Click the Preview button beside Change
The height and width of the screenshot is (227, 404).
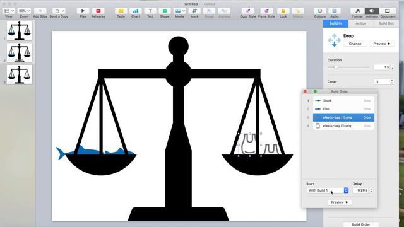pos(382,44)
